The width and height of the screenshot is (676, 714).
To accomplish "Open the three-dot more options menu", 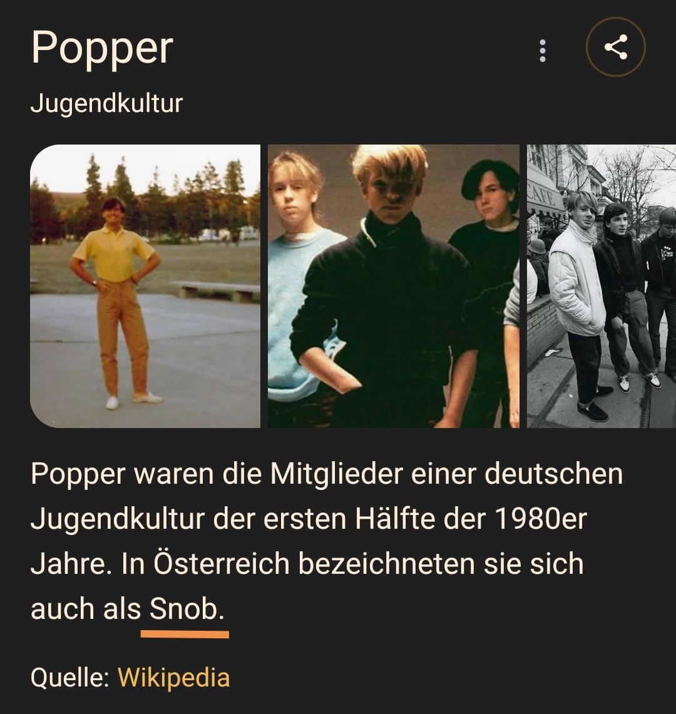I will (542, 51).
